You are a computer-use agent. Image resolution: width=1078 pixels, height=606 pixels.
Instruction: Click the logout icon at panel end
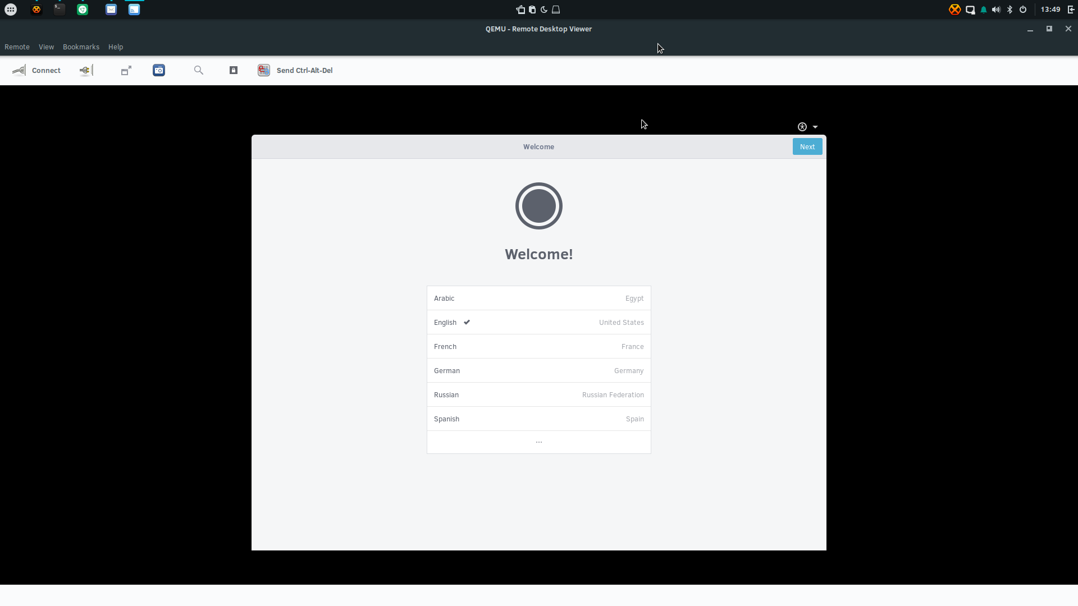point(1071,10)
